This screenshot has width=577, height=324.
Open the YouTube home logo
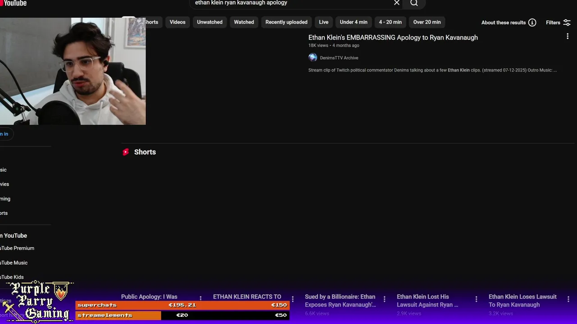coord(14,3)
